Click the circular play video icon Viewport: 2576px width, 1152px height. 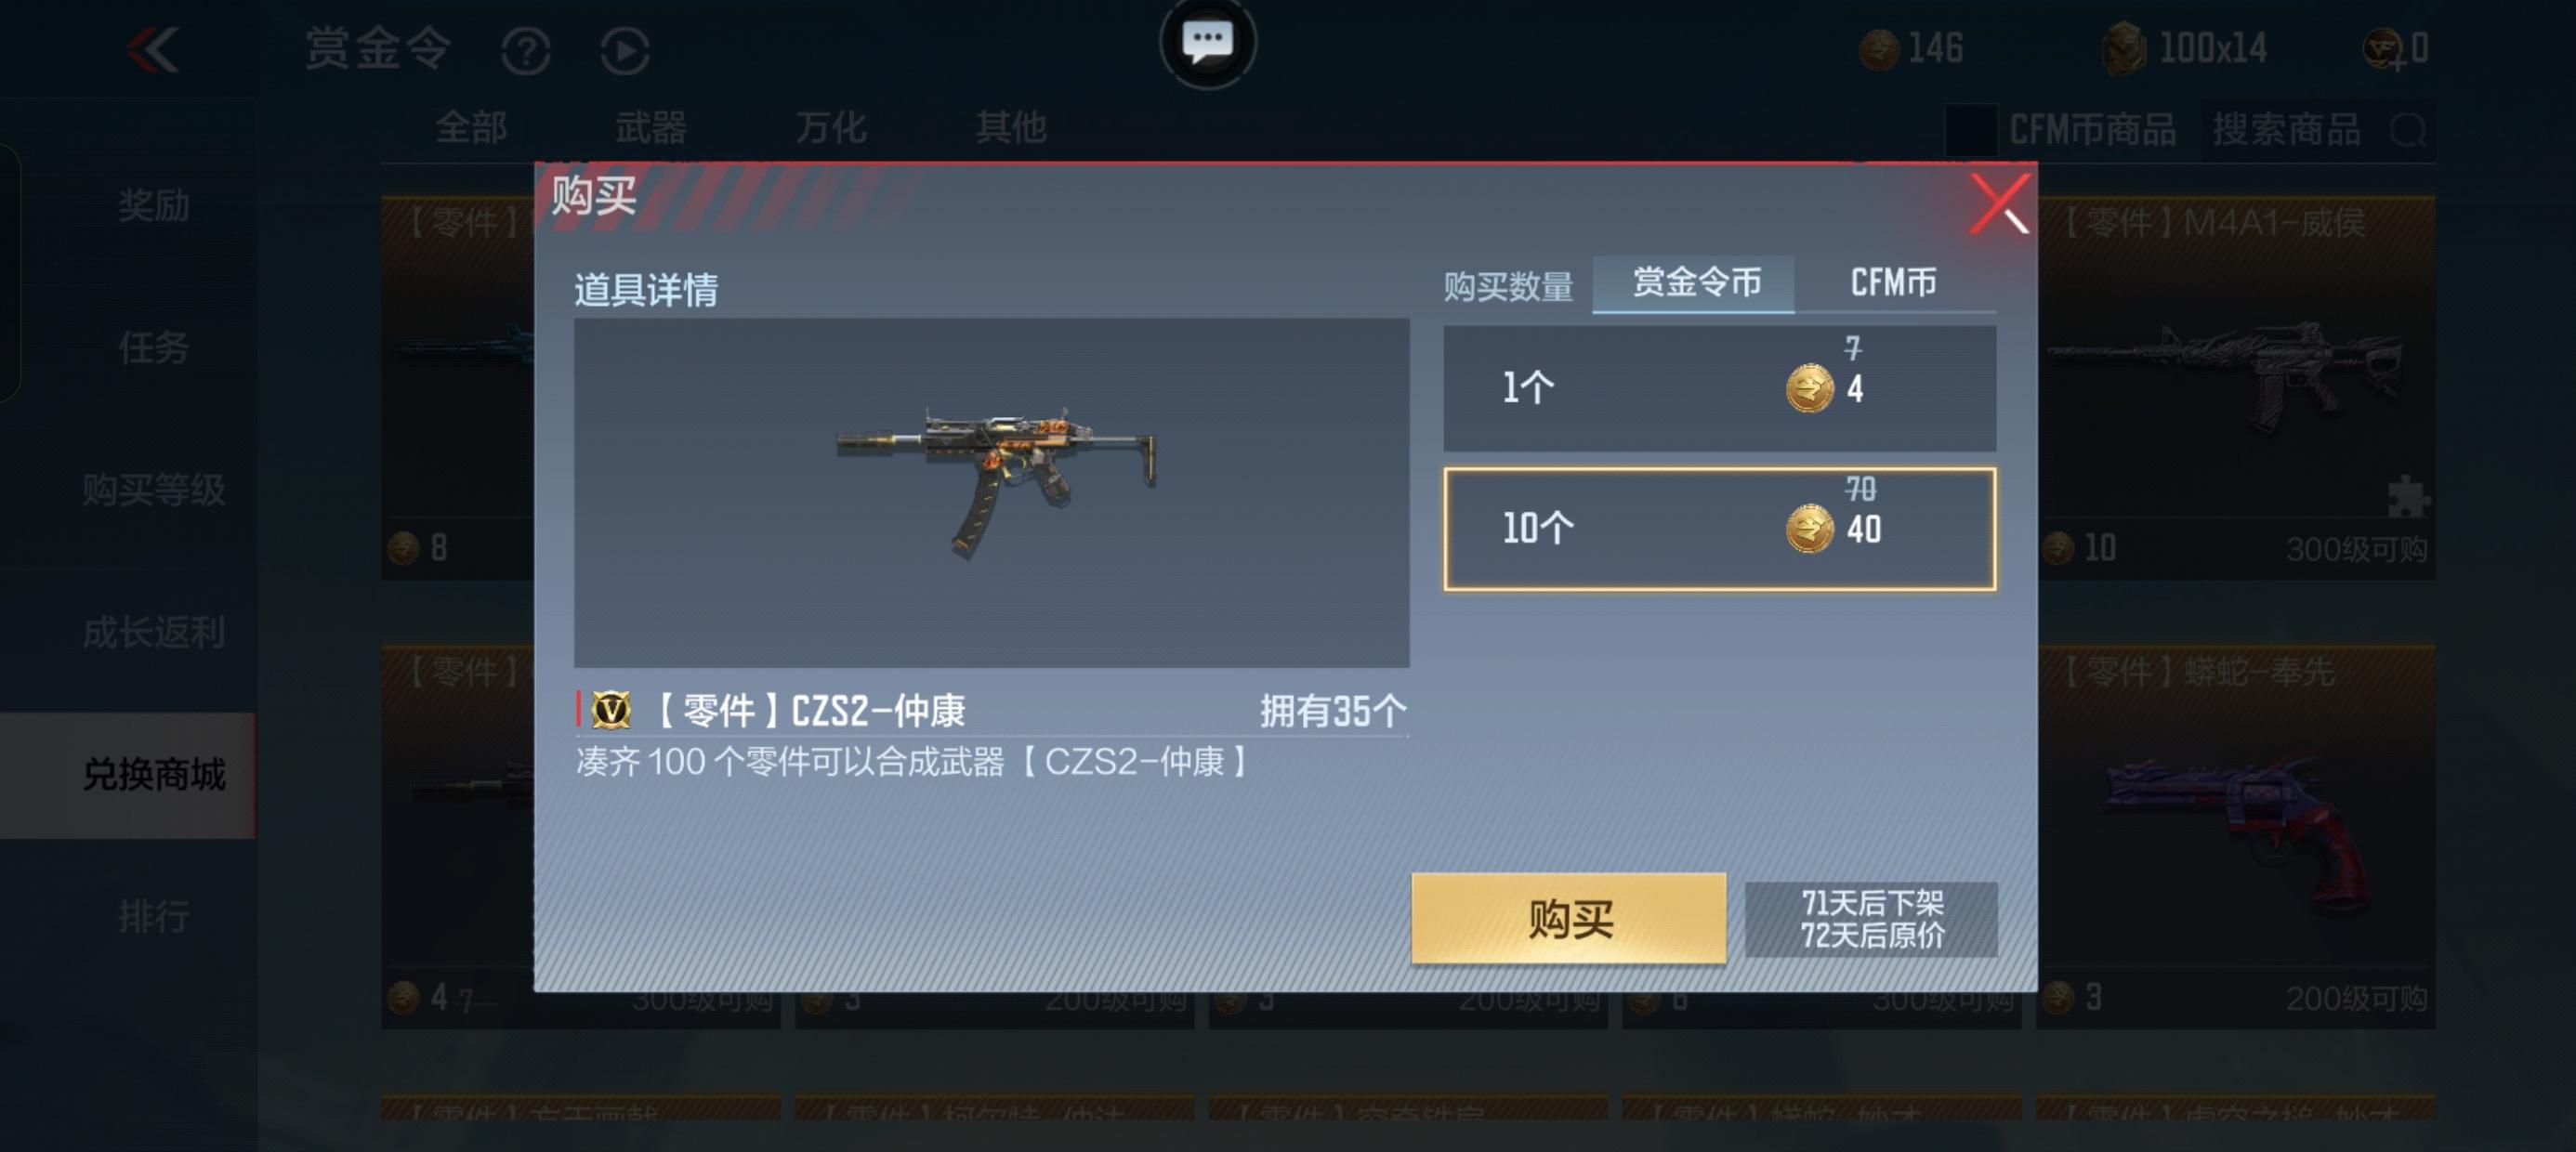point(625,51)
